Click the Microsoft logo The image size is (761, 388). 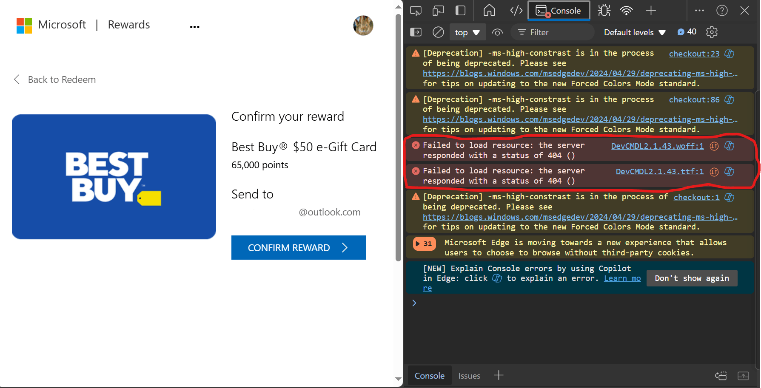51,25
